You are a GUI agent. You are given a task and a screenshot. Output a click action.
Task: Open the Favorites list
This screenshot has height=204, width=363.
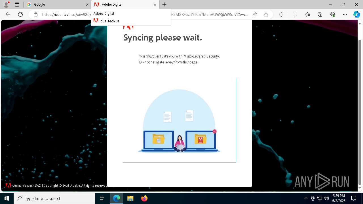(307, 14)
